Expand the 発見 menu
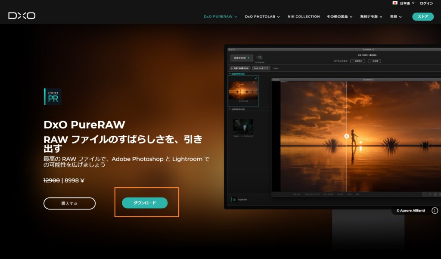The height and width of the screenshot is (259, 441). (396, 17)
